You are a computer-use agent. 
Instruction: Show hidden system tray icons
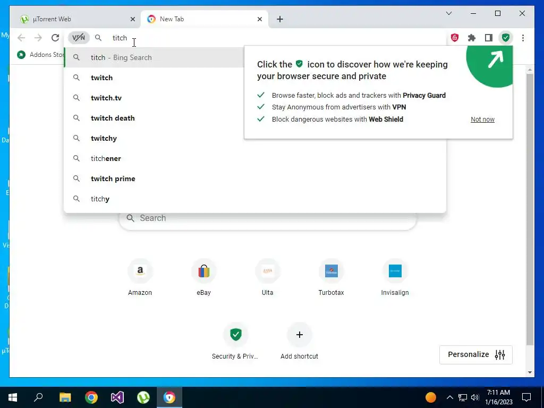(449, 397)
